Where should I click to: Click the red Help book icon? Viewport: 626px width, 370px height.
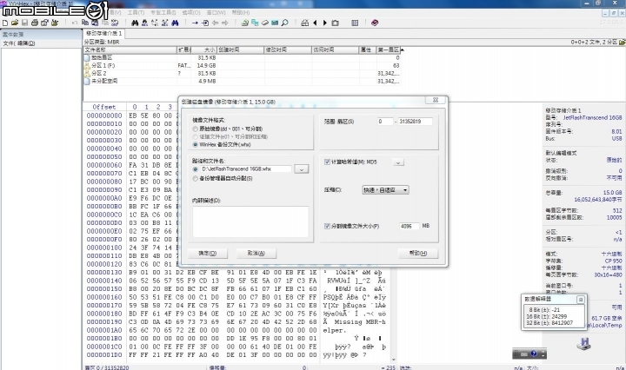[375, 23]
